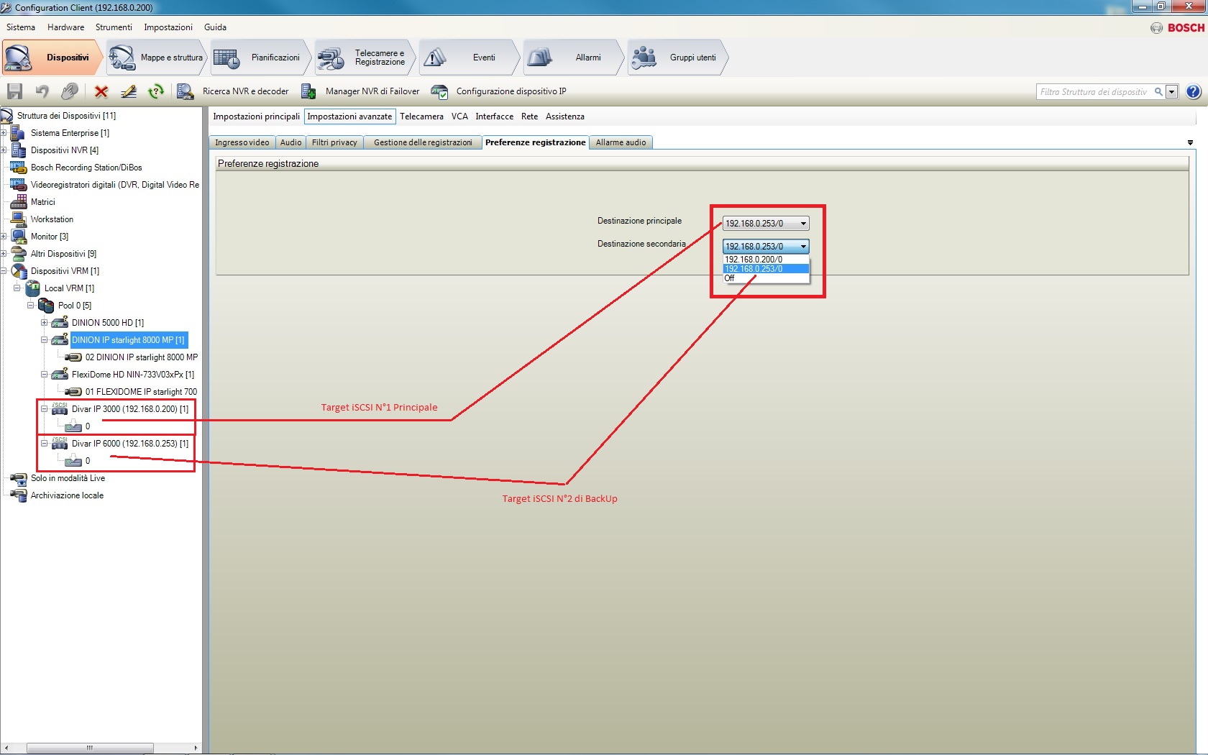Open the Destinazione principale dropdown
The height and width of the screenshot is (755, 1208).
(x=766, y=224)
